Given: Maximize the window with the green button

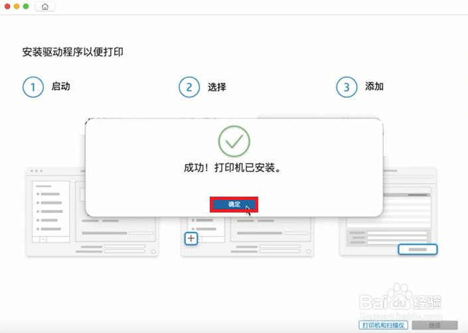Looking at the screenshot, I should click(x=26, y=6).
